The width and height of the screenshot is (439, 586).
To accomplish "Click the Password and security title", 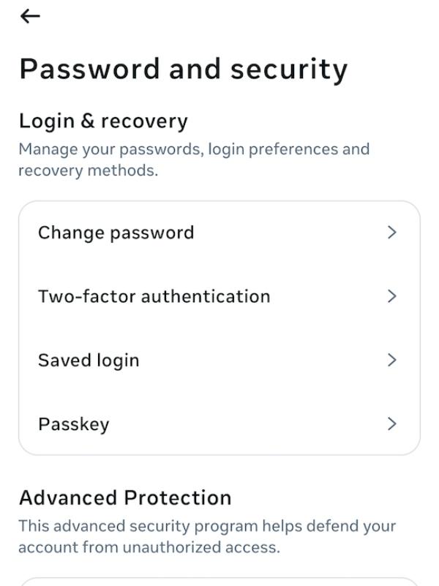I will pyautogui.click(x=183, y=69).
